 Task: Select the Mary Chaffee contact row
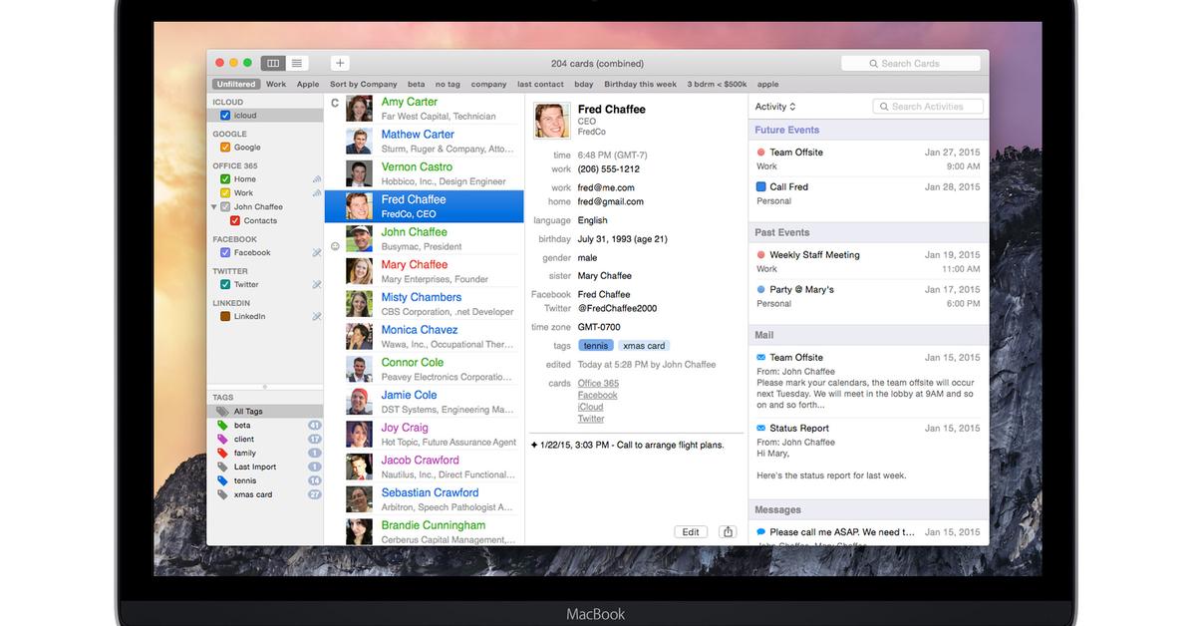[x=425, y=271]
